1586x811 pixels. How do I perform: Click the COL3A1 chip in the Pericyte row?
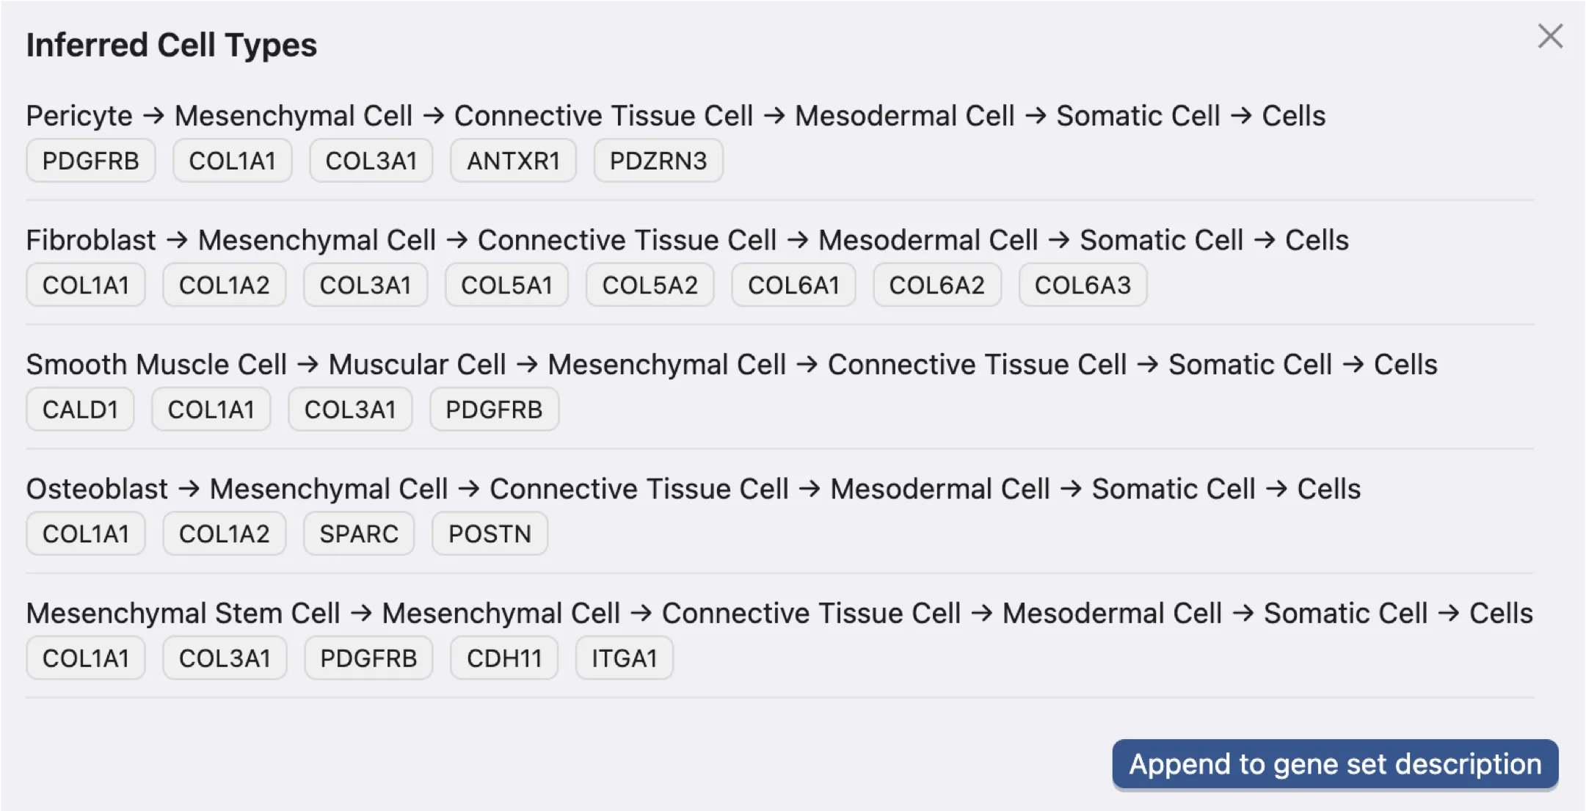coord(370,160)
